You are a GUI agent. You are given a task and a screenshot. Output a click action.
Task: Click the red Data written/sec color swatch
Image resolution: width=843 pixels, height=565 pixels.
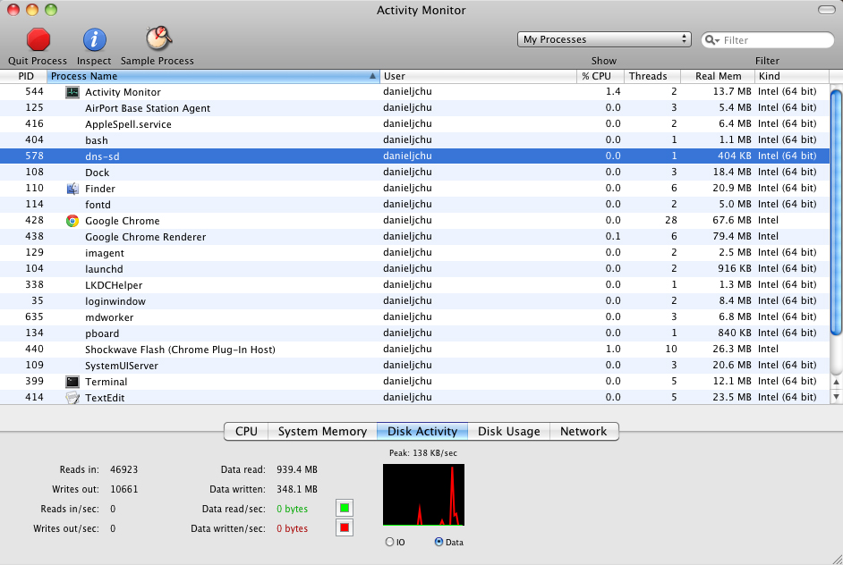tap(345, 528)
